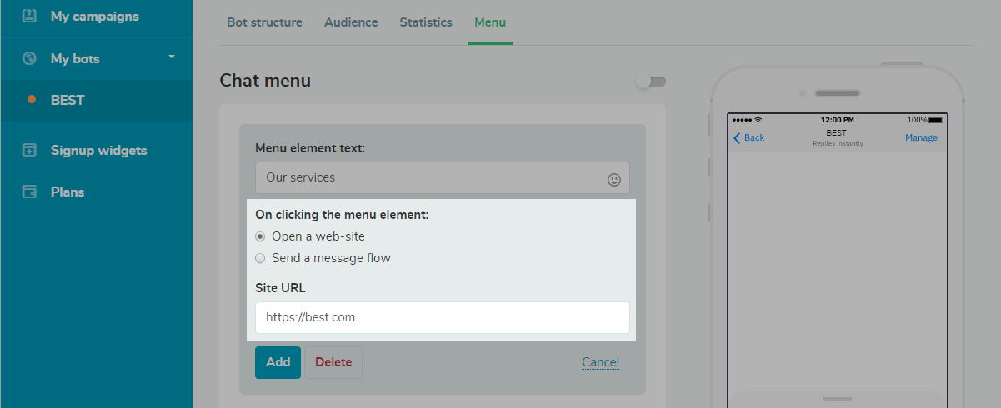Click the My campaigns sidebar icon
Image resolution: width=1001 pixels, height=408 pixels.
pos(29,16)
